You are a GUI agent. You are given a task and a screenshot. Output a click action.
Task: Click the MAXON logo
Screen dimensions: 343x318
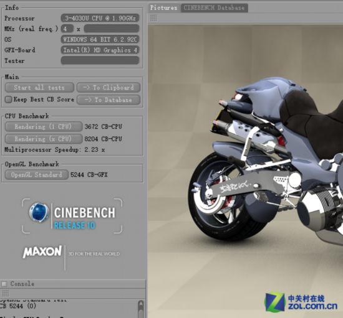click(42, 251)
